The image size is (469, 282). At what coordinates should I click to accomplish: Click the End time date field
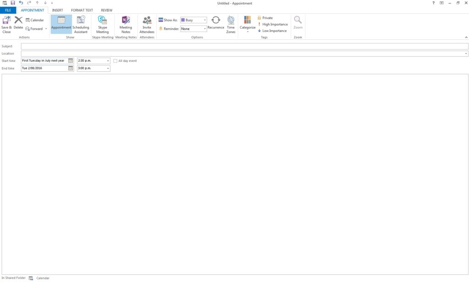[44, 68]
